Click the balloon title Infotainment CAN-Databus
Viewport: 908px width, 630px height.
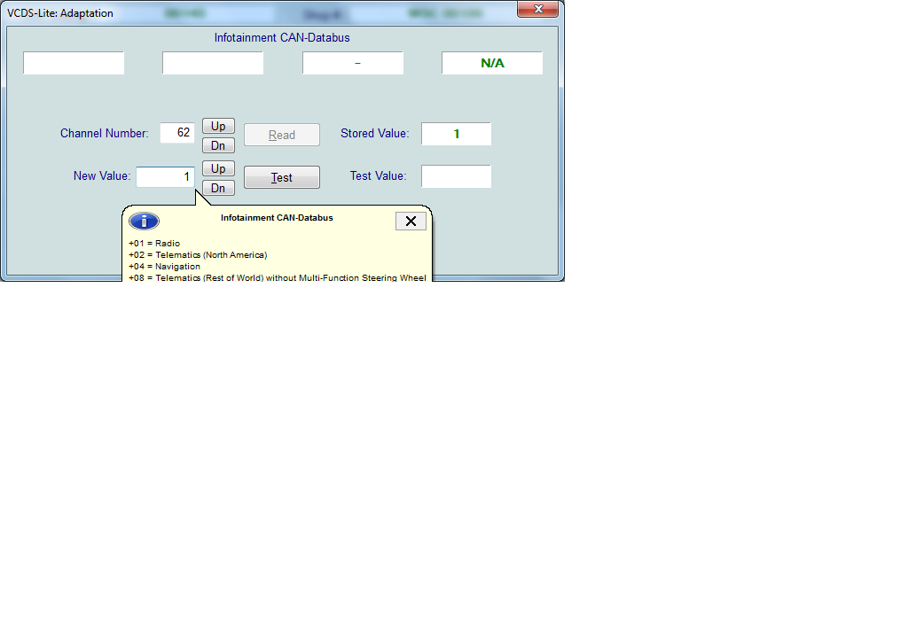(277, 218)
